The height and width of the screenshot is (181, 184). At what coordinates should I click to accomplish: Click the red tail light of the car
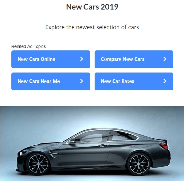click(x=164, y=146)
